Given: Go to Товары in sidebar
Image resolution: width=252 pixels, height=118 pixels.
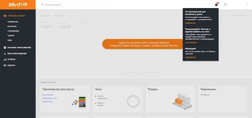Looking at the screenshot, I should click(11, 36).
